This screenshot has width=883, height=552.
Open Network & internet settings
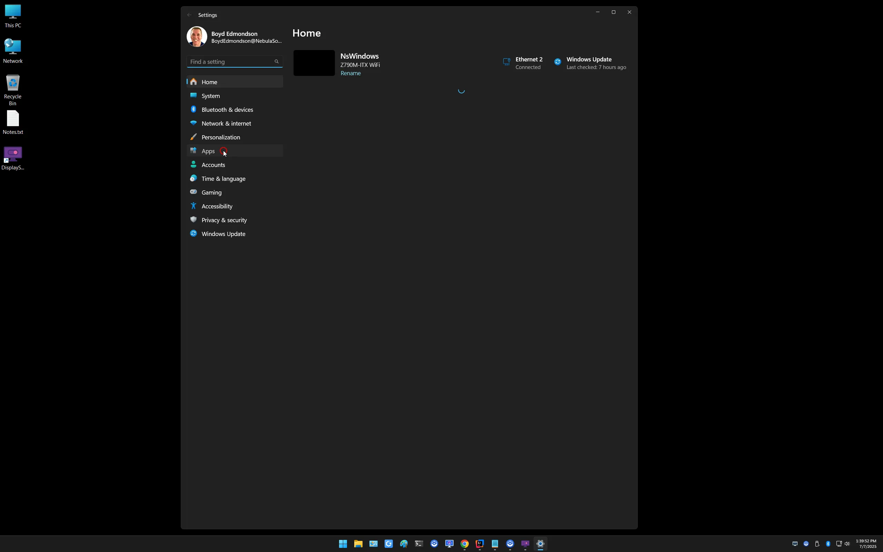tap(235, 124)
